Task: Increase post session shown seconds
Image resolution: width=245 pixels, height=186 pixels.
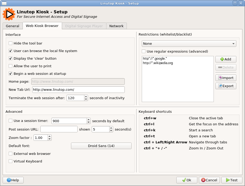Action: [111, 128]
